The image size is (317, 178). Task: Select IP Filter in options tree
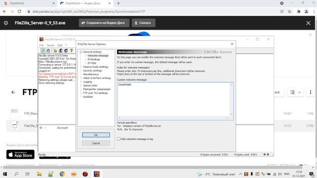92,63
